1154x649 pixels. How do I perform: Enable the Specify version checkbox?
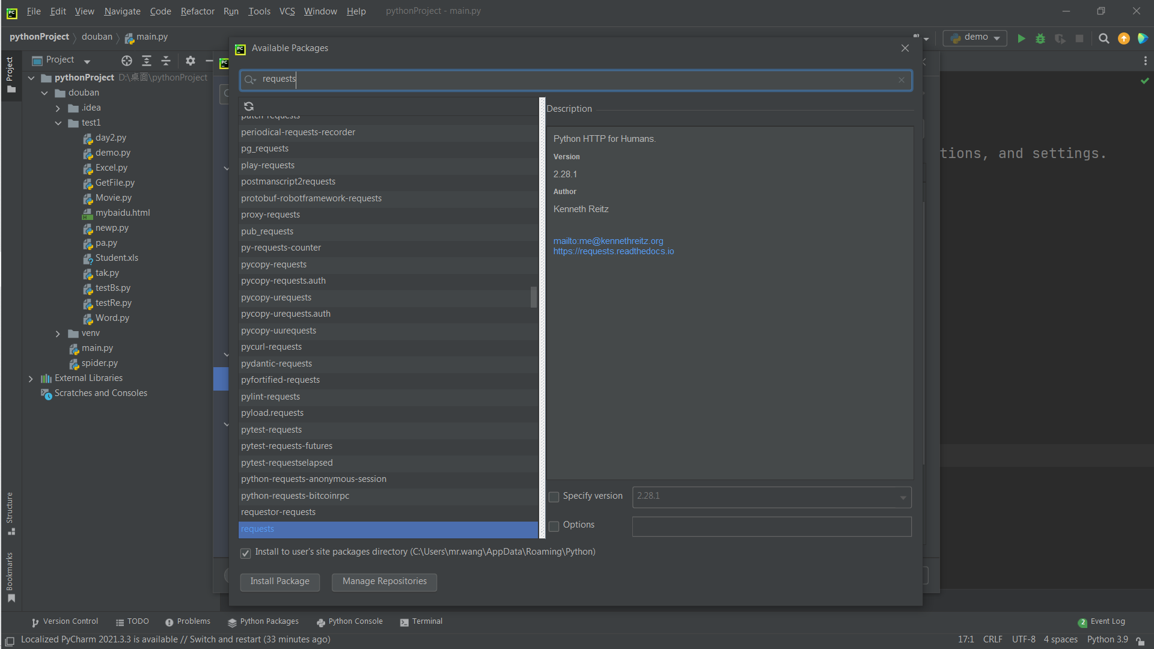[554, 497]
